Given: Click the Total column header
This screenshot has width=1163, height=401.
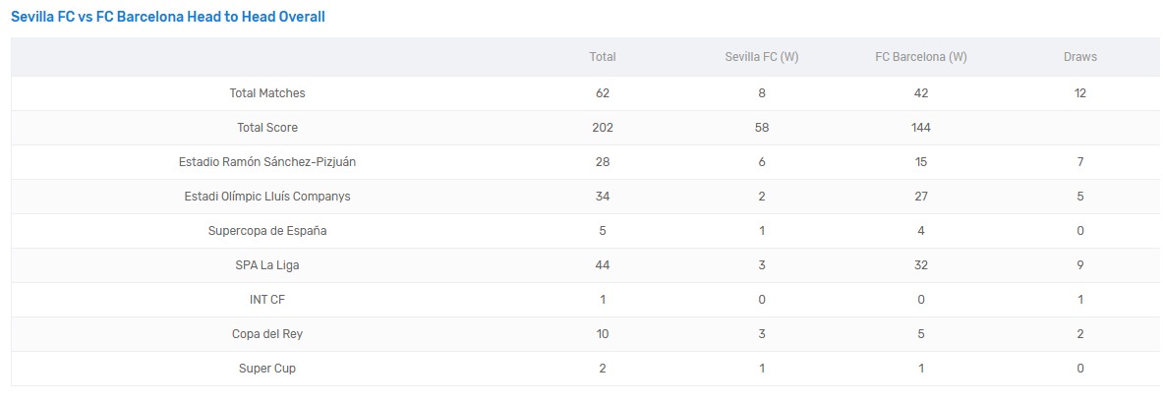Looking at the screenshot, I should (603, 57).
